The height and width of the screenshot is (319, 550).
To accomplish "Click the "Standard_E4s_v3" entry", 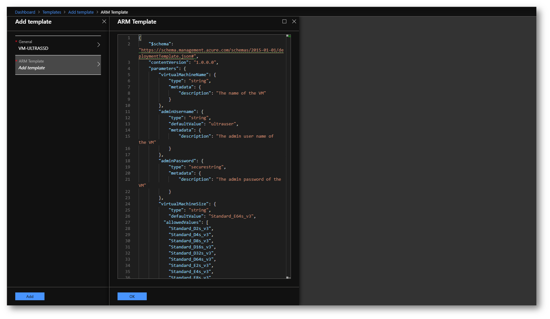I will coord(190,272).
